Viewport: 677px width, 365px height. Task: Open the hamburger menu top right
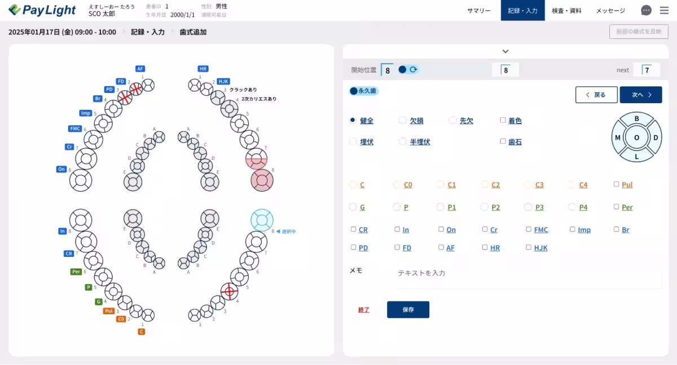tap(664, 10)
